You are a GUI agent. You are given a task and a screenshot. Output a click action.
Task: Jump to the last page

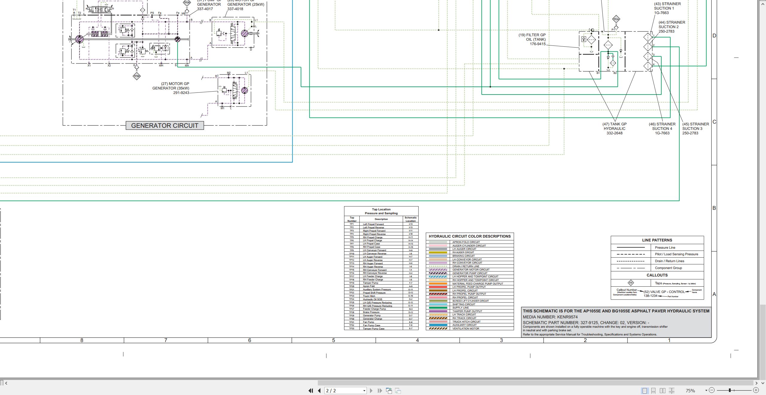[x=380, y=391]
